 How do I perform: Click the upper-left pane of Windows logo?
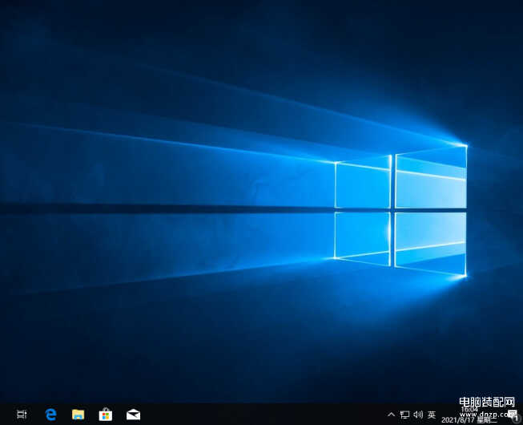[362, 185]
